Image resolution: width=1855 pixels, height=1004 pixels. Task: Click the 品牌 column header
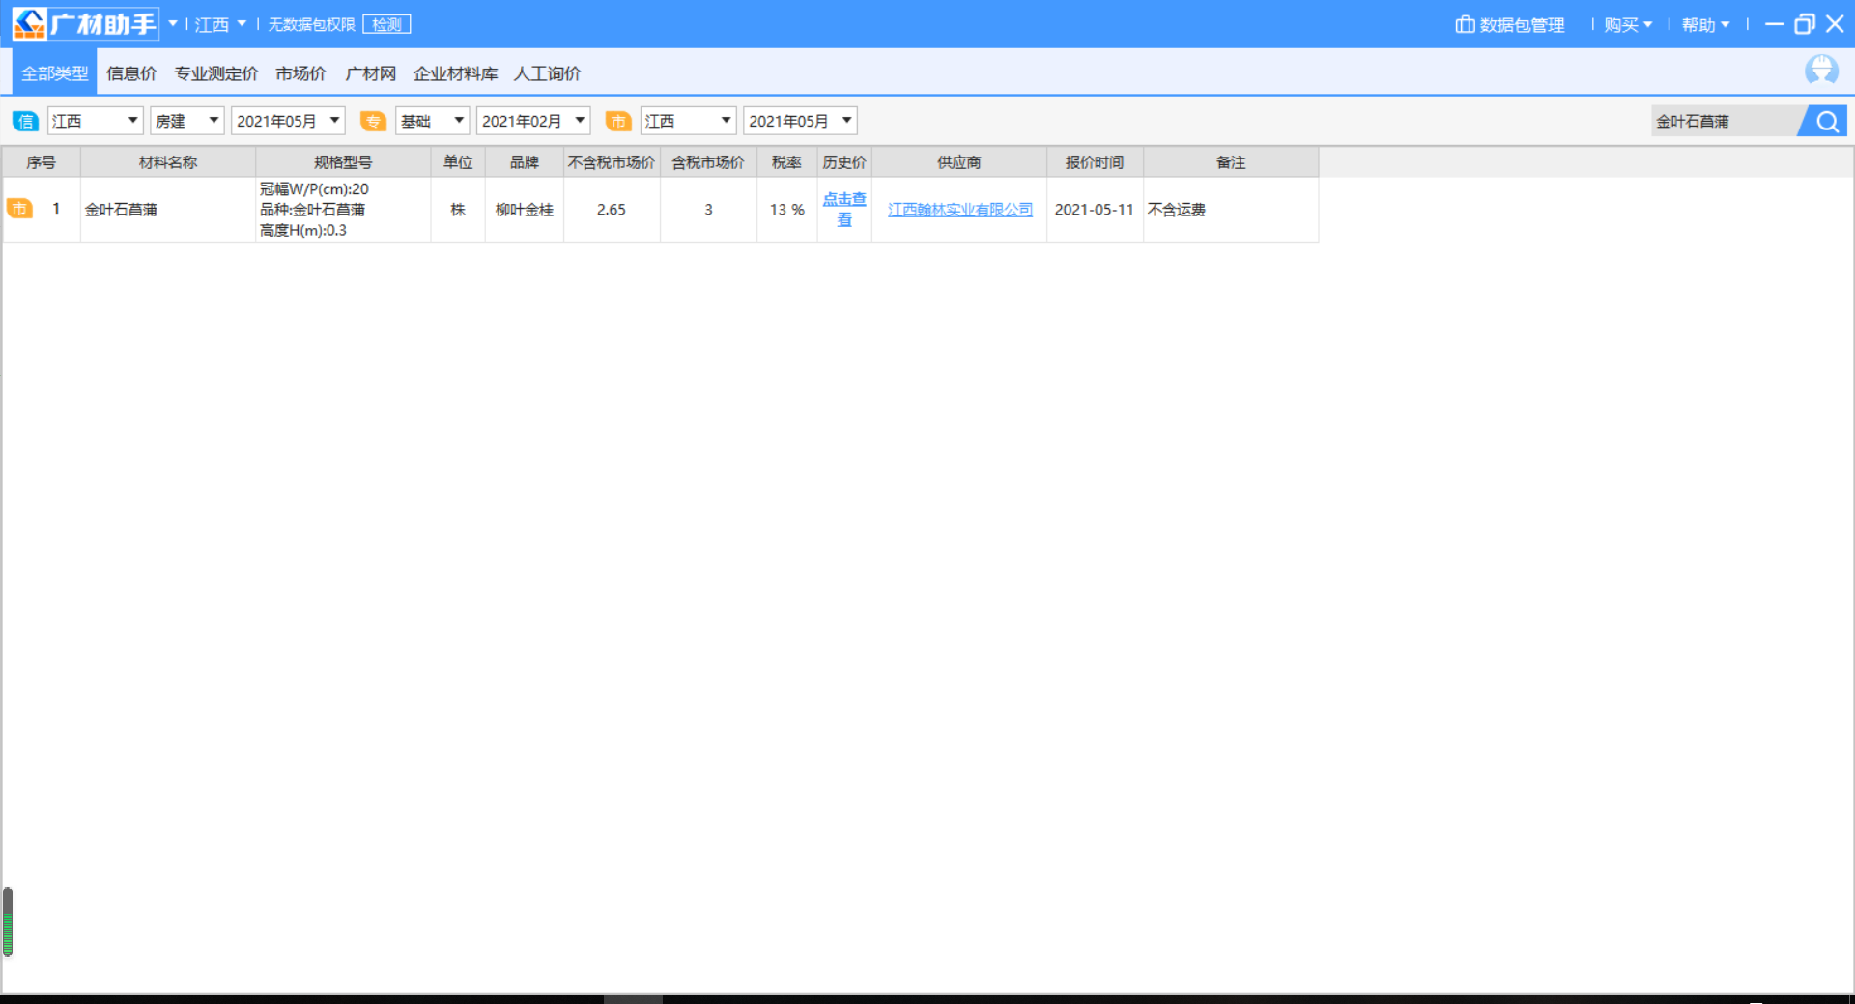(525, 162)
